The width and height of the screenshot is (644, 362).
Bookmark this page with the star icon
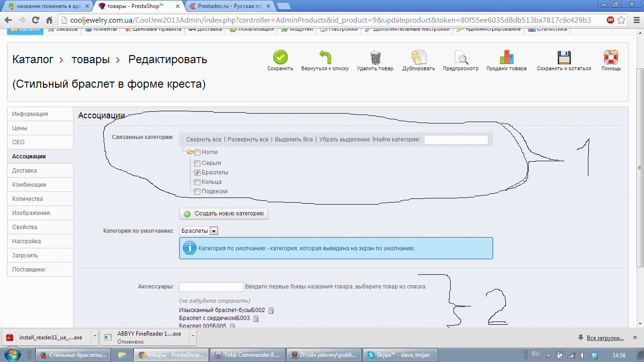621,20
